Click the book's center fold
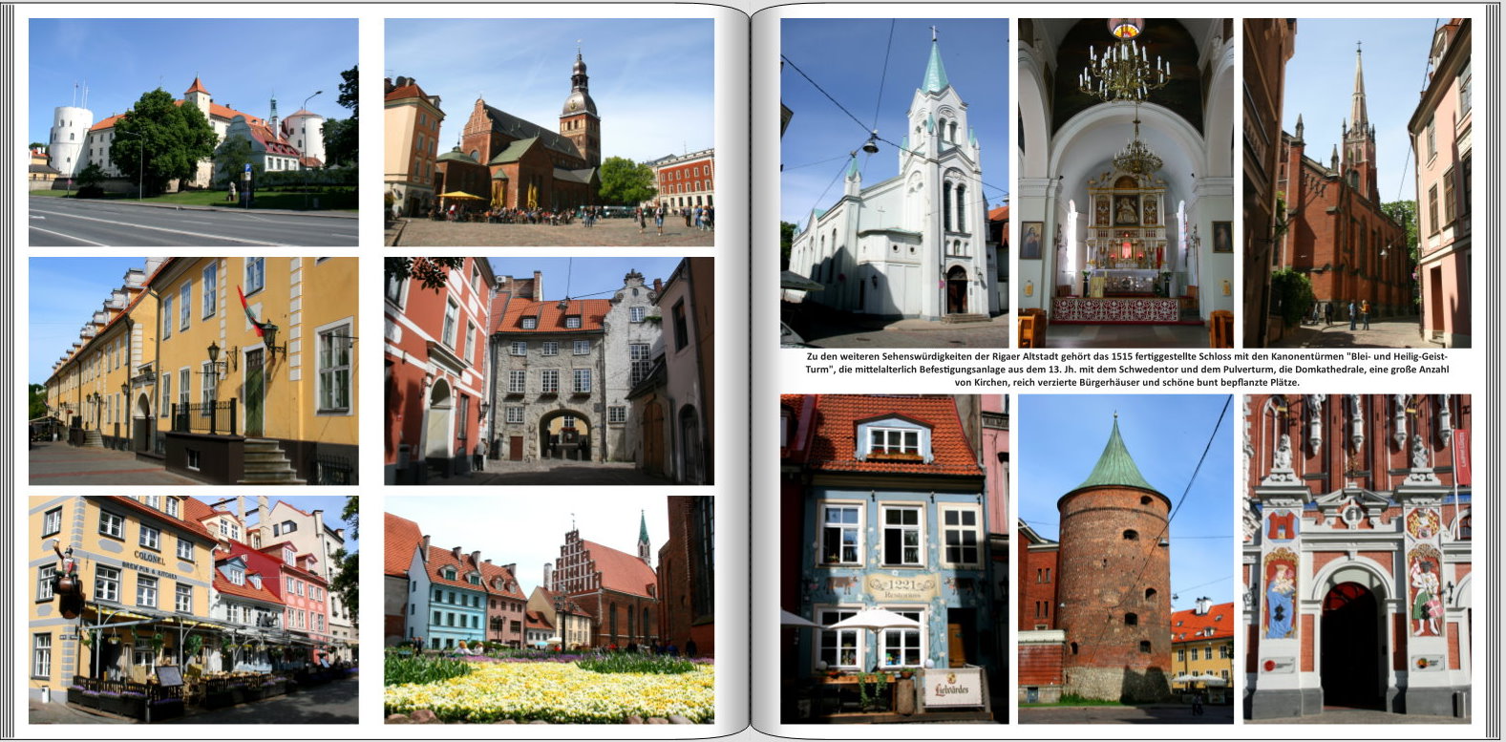 (x=752, y=371)
